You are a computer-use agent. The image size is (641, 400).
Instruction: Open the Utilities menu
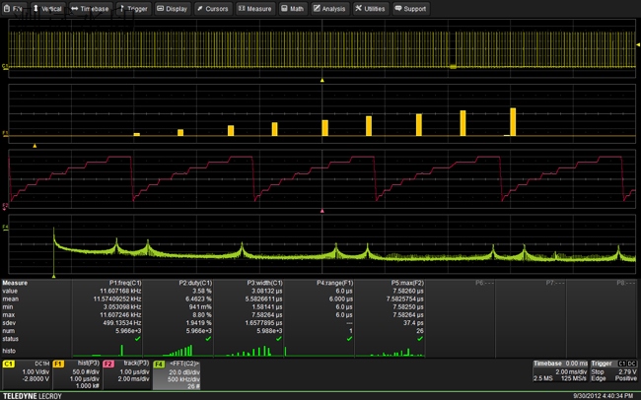coord(371,8)
